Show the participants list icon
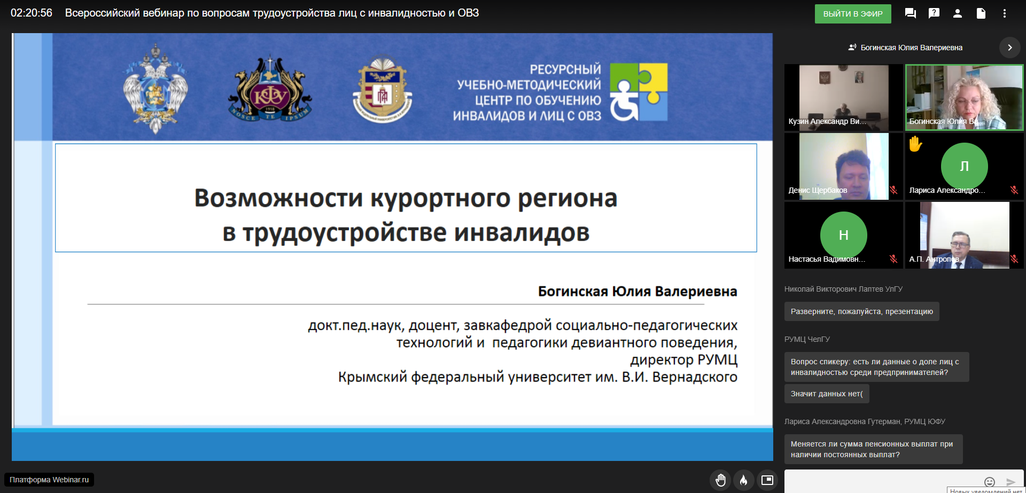The image size is (1026, 493). 957,14
